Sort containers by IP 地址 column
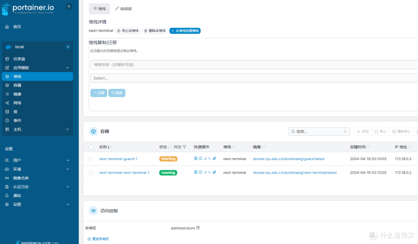Image resolution: width=418 pixels, height=244 pixels. pyautogui.click(x=403, y=147)
